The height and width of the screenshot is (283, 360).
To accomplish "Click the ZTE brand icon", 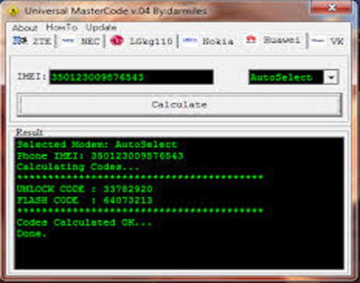I will tap(20, 40).
